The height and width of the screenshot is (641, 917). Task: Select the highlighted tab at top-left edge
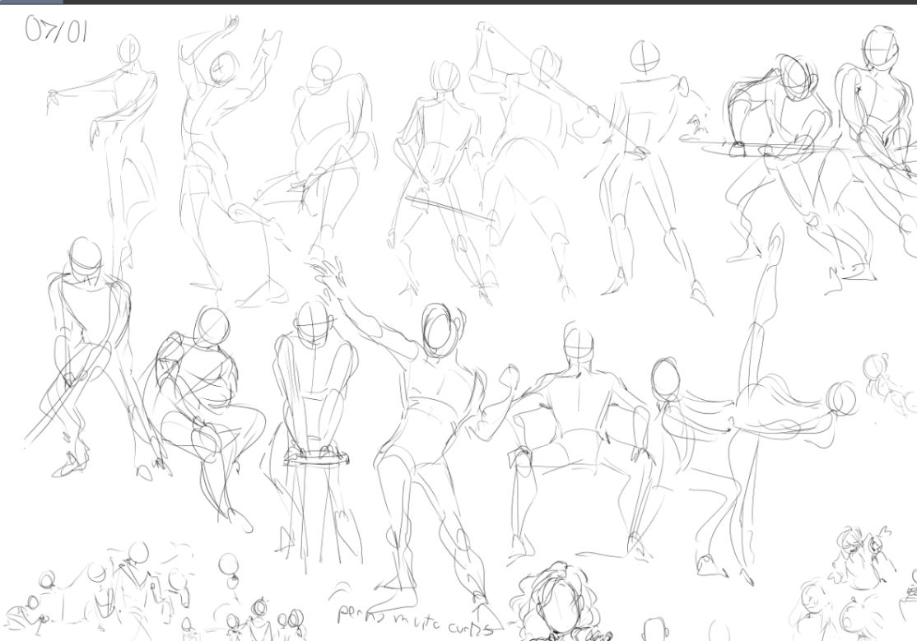click(x=30, y=2)
